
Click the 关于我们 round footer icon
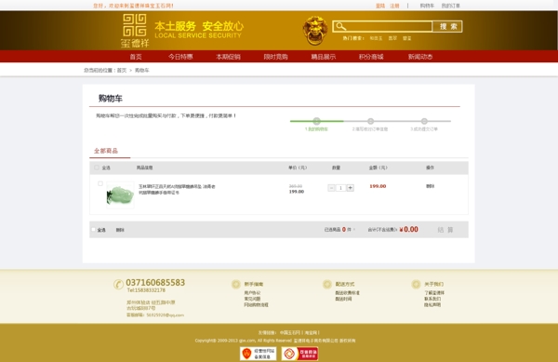[416, 284]
